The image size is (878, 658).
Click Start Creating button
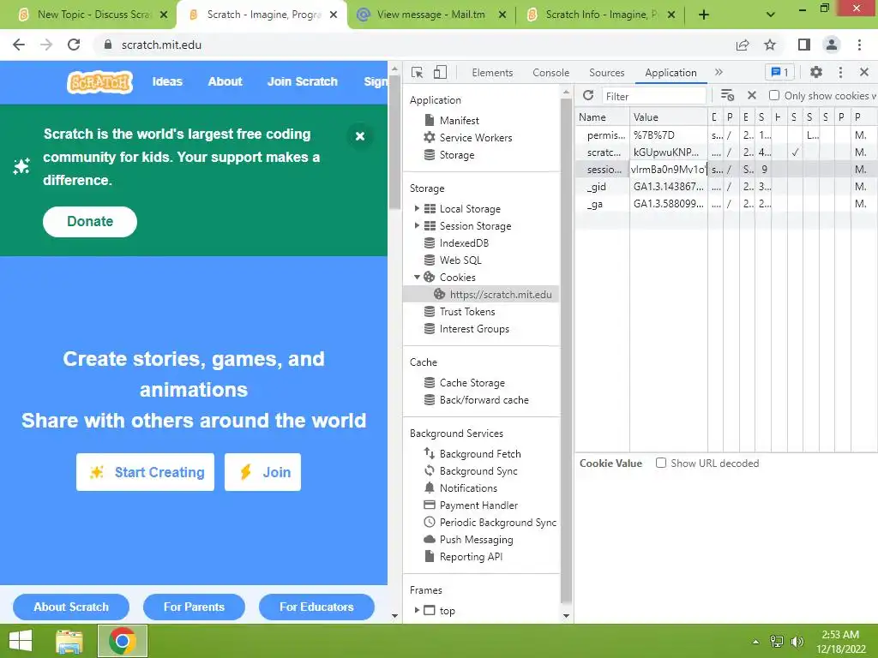[x=145, y=472]
